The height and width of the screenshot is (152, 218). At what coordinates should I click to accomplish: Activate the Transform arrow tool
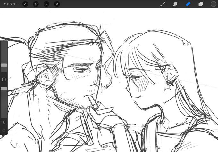point(57,4)
